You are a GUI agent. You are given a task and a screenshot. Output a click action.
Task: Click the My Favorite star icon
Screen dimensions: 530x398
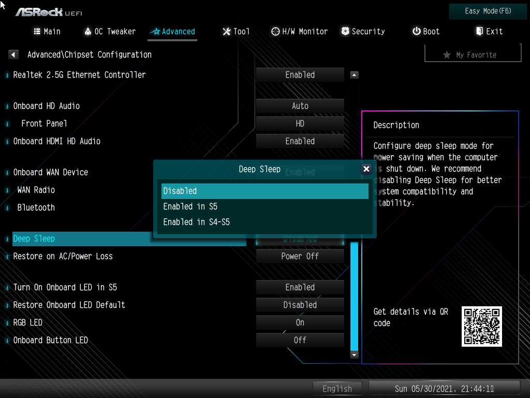[x=447, y=55]
